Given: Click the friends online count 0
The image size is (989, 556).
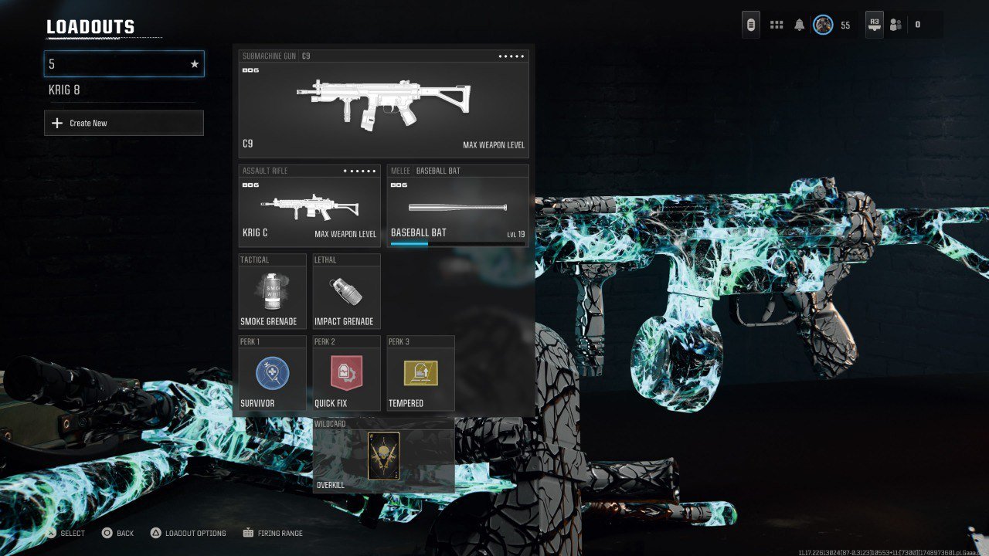Looking at the screenshot, I should click(918, 25).
